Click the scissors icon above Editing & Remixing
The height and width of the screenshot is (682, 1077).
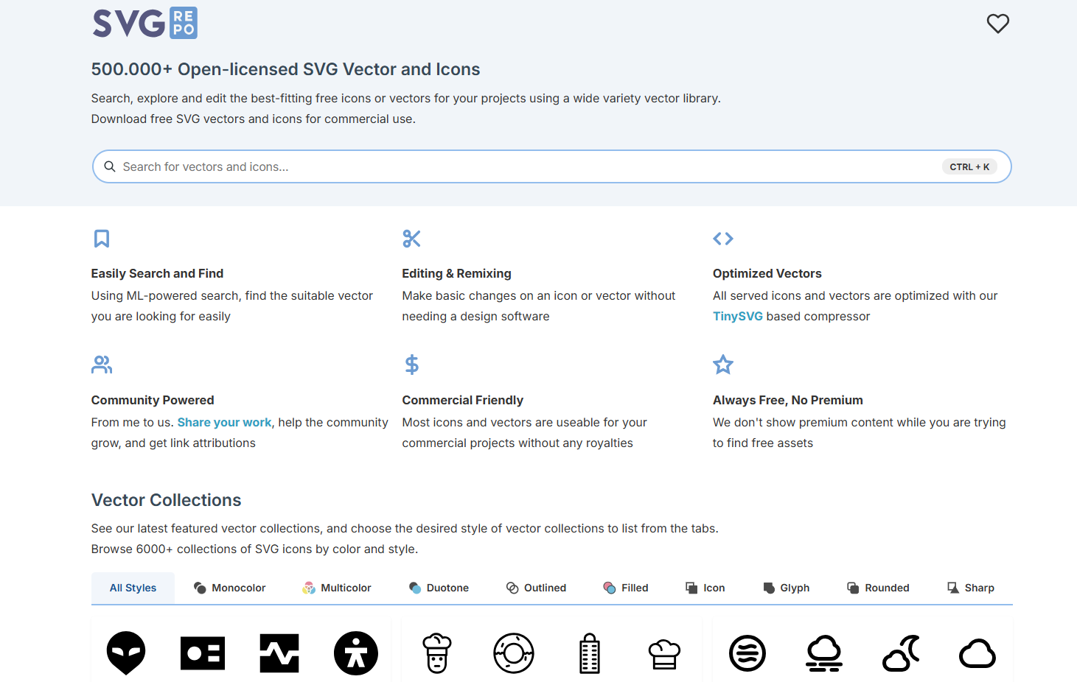pyautogui.click(x=411, y=239)
